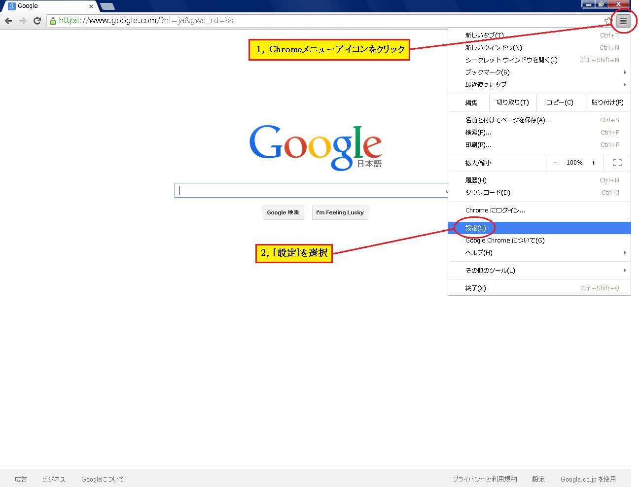This screenshot has height=487, width=640.
Task: Click the ビジネス footer link
Action: coord(54,479)
